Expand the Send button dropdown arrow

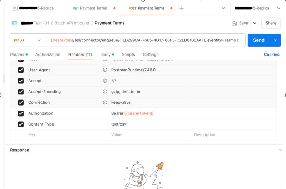tap(275, 40)
